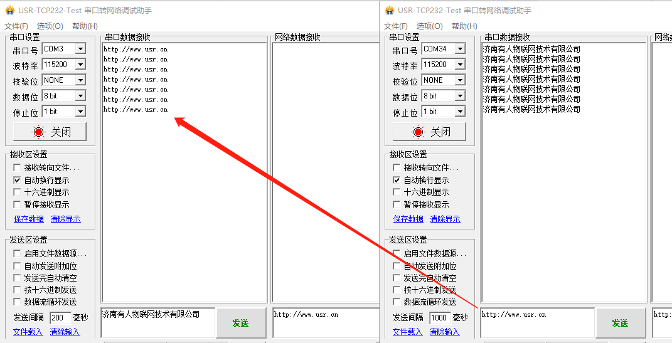The width and height of the screenshot is (672, 343).
Task: Open the 选项(O) menu in the COM34 window
Action: 429,26
